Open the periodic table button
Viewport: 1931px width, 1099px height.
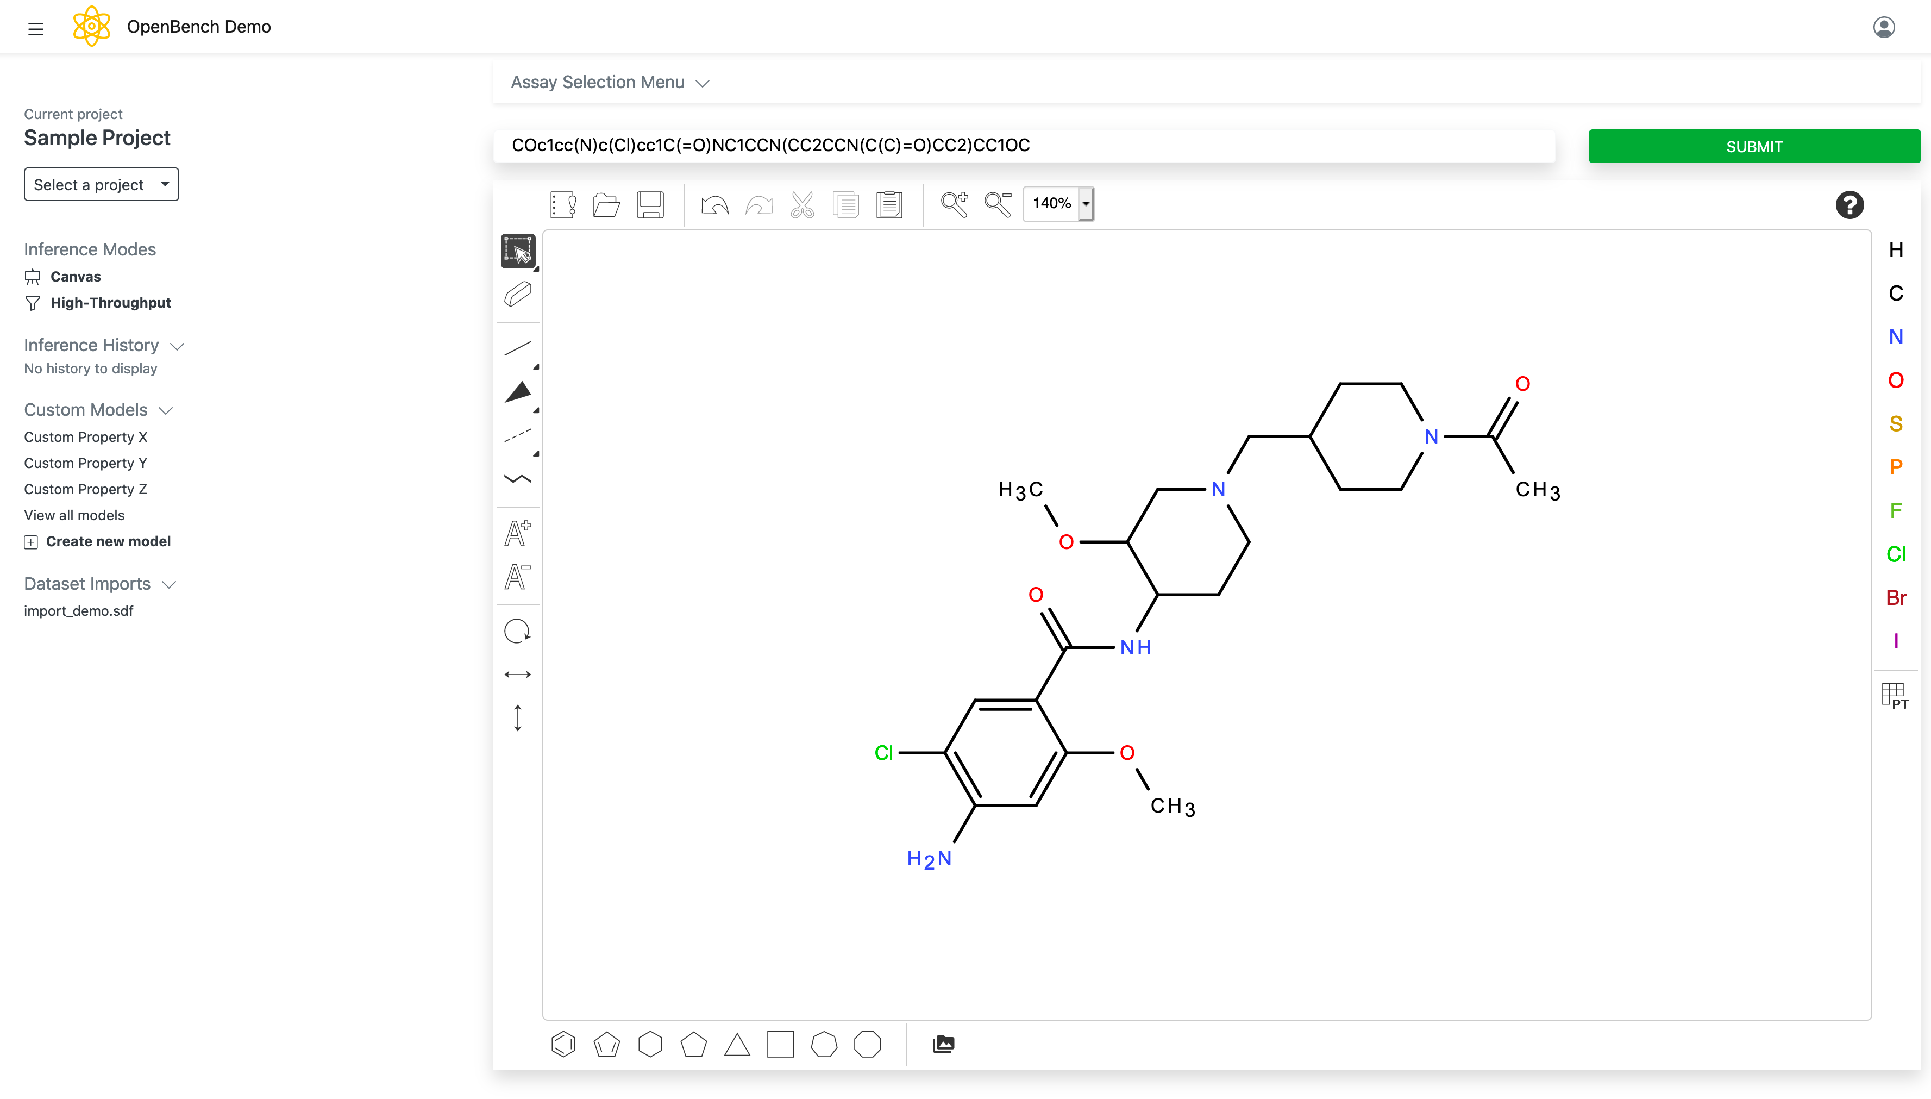pos(1895,695)
